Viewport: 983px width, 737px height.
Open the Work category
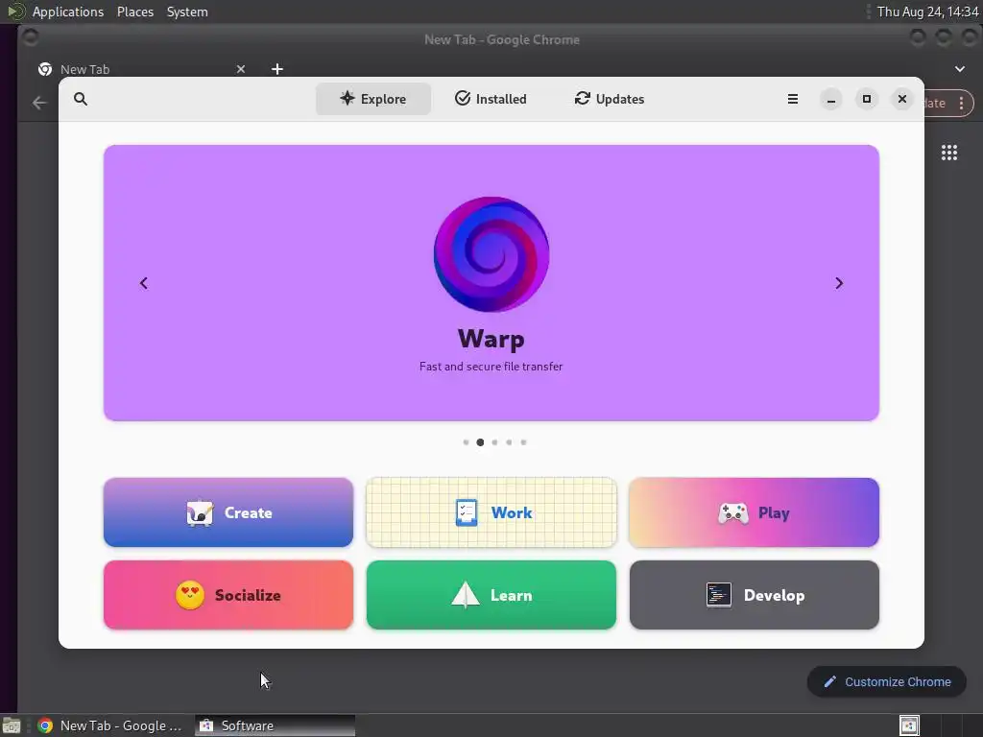coord(491,512)
